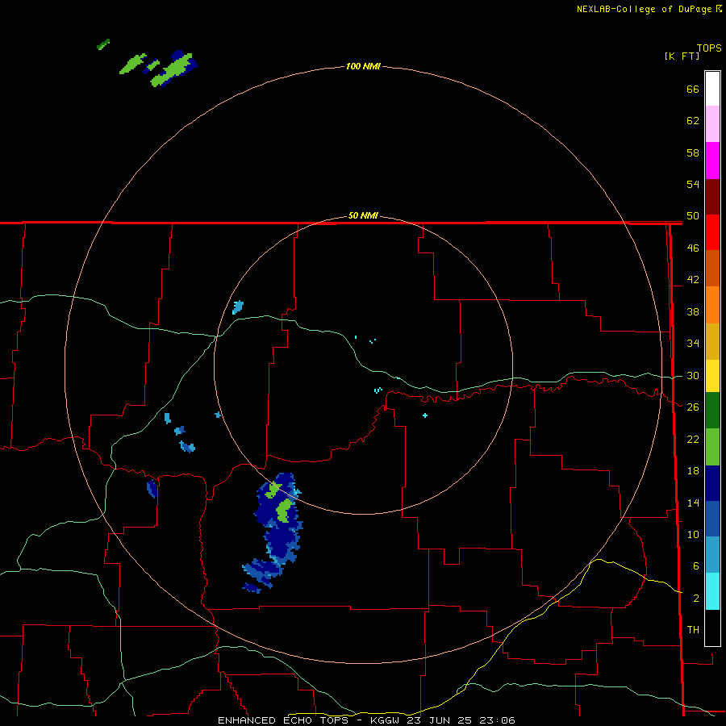Screen dimensions: 726x726
Task: Click the TH legend label
Action: (x=693, y=629)
